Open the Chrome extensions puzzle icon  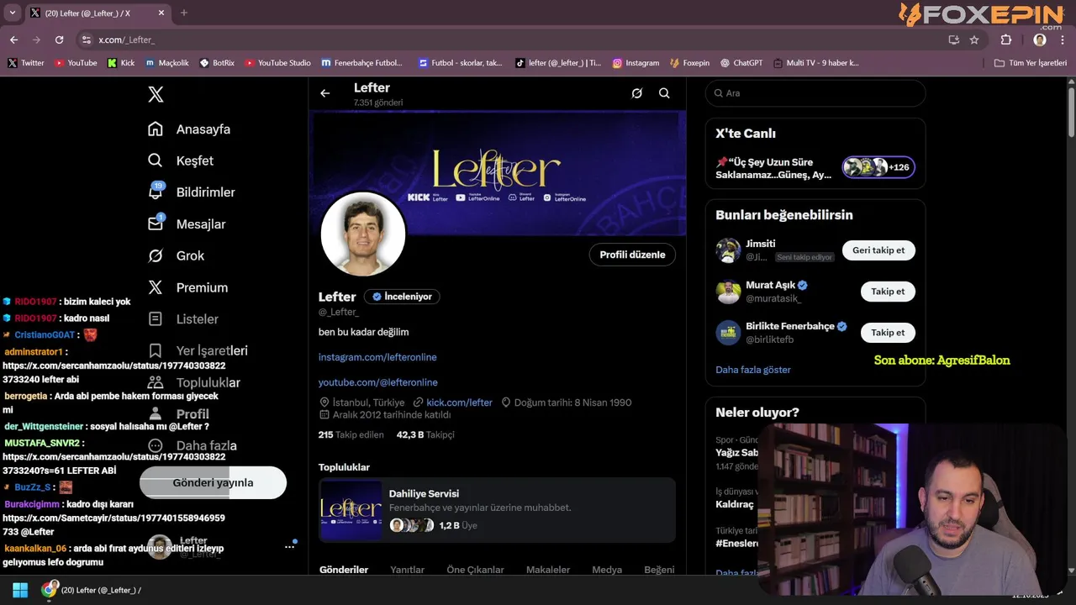coord(1006,39)
